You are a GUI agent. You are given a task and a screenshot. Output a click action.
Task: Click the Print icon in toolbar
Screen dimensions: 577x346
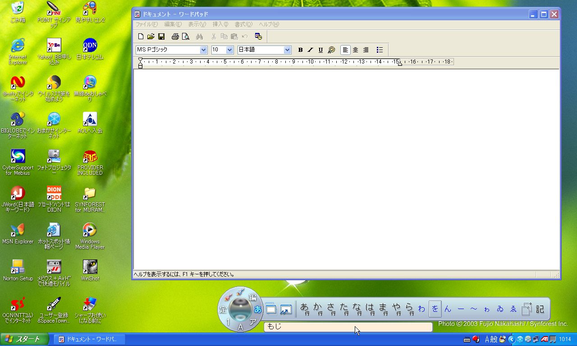[175, 36]
